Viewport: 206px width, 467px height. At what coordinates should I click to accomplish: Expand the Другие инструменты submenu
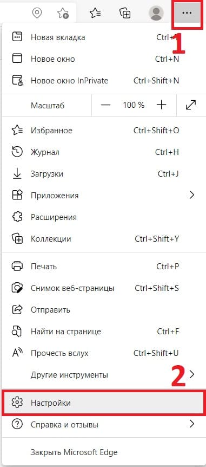103,374
